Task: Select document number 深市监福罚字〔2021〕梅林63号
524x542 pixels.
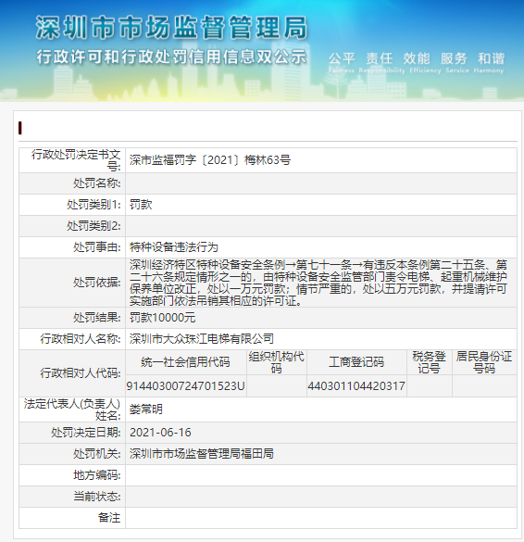Action: click(x=210, y=160)
